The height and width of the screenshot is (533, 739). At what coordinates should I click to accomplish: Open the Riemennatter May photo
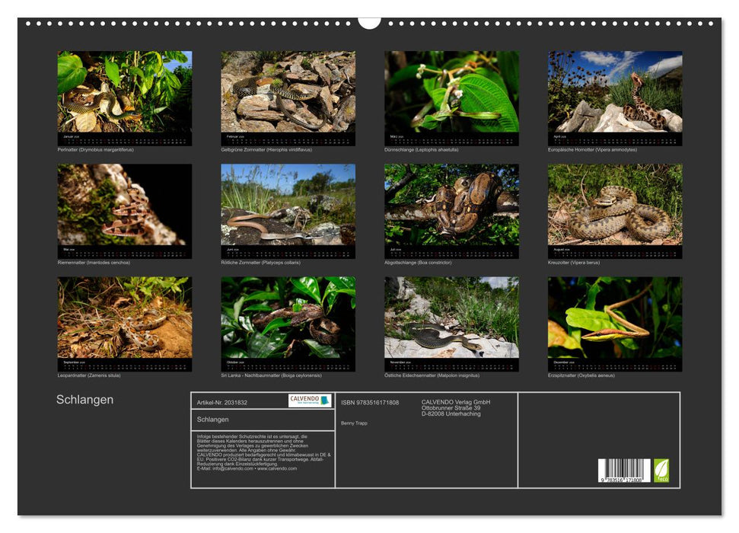click(125, 206)
